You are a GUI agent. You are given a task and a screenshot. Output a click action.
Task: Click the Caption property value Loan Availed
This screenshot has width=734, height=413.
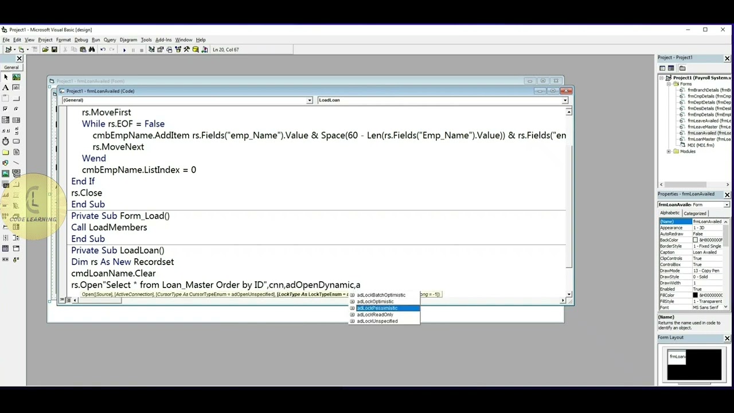tap(708, 252)
